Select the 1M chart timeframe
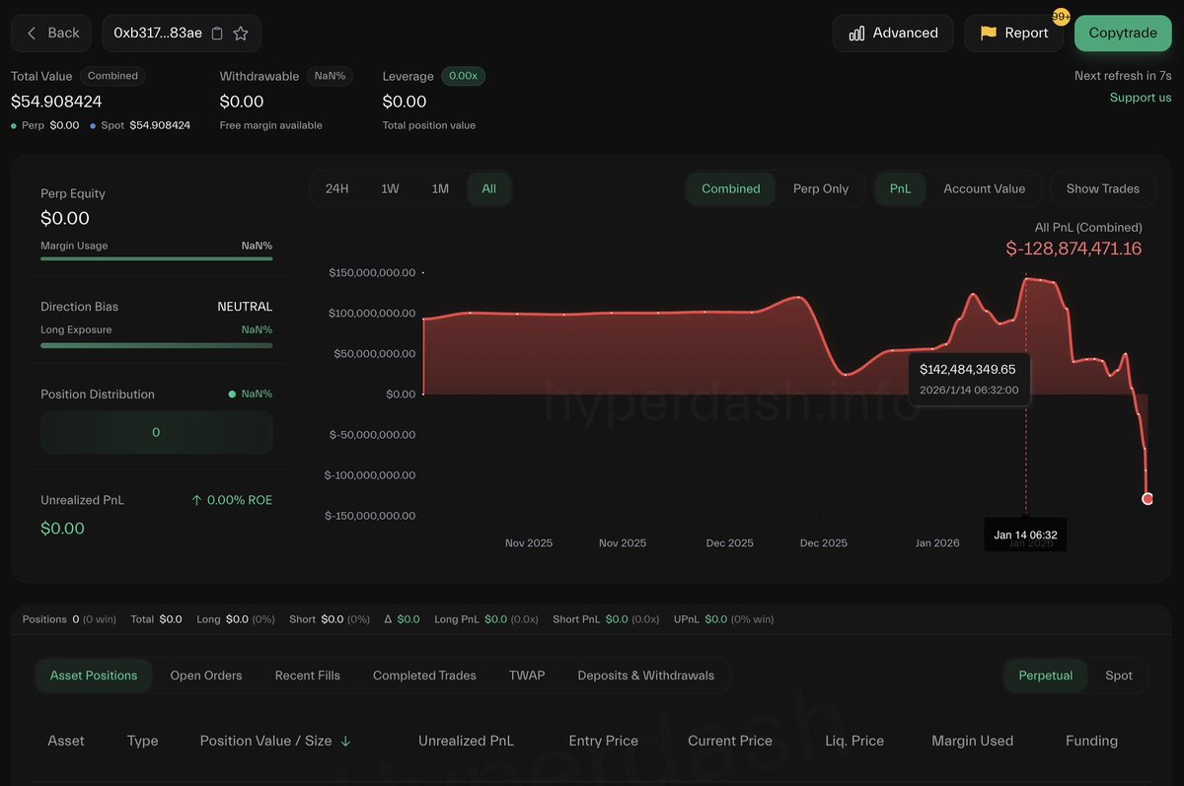 coord(440,187)
